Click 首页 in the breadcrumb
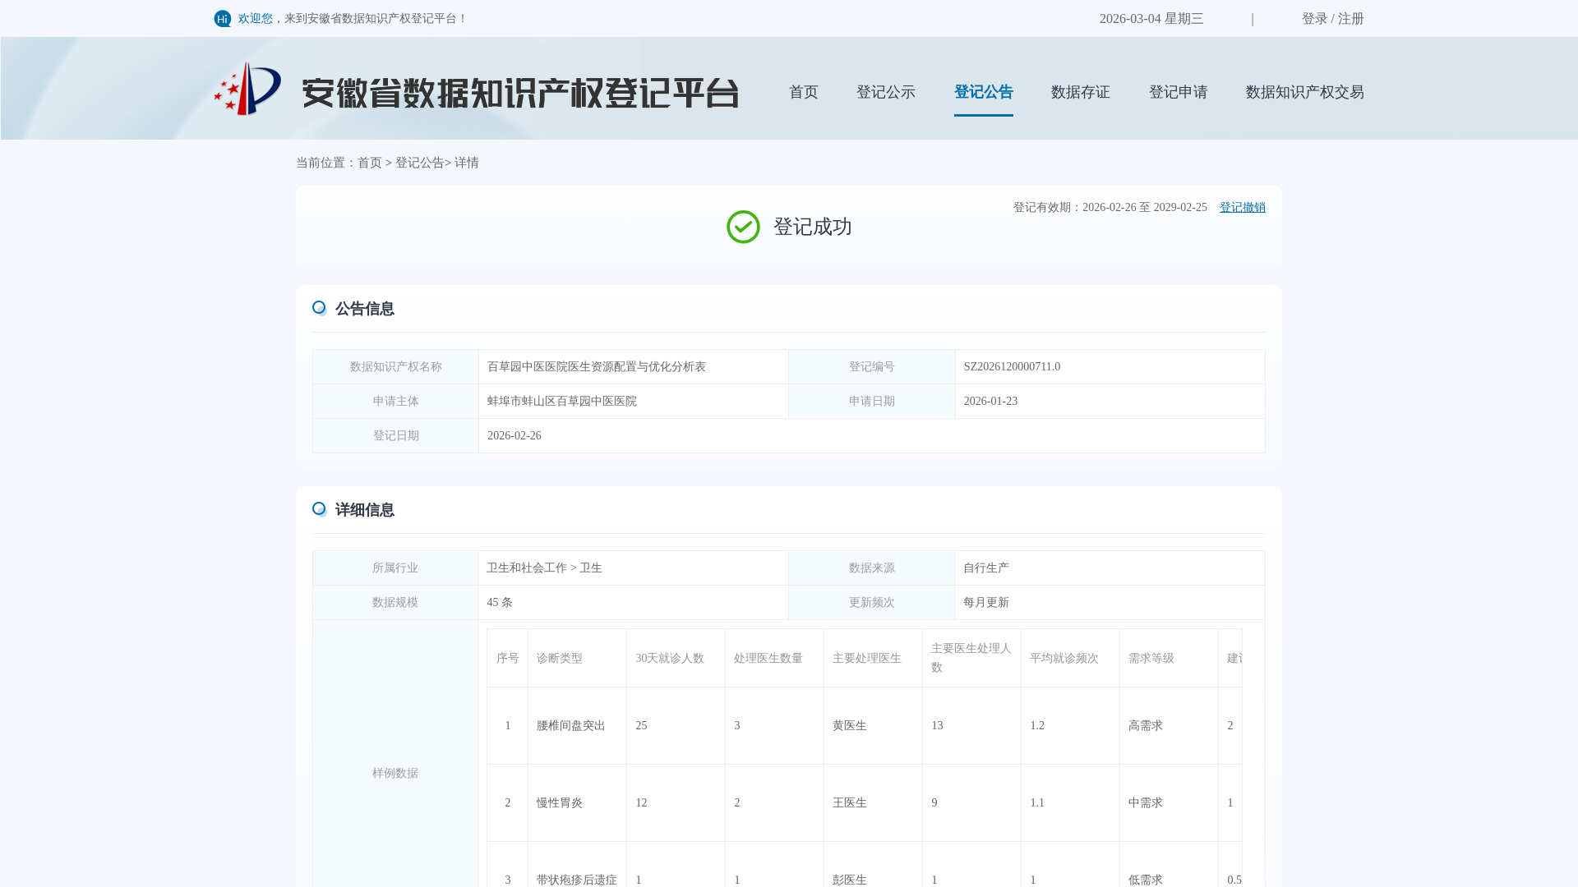1578x887 pixels. pos(370,163)
